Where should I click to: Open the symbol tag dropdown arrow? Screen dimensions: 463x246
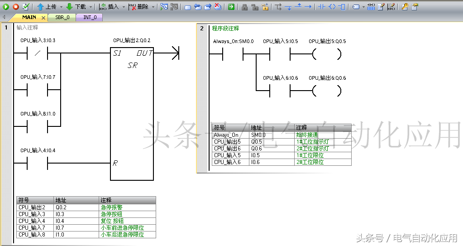tap(363, 7)
